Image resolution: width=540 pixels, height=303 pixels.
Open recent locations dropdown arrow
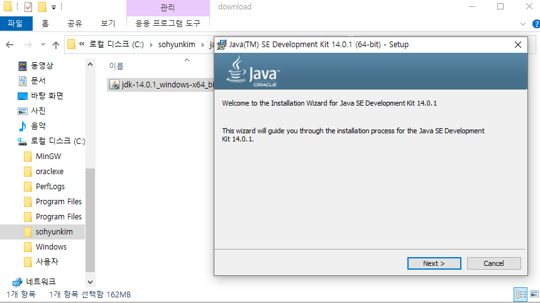pos(43,45)
